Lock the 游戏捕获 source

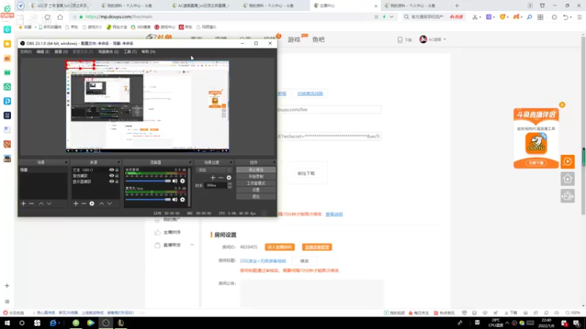pyautogui.click(x=117, y=175)
